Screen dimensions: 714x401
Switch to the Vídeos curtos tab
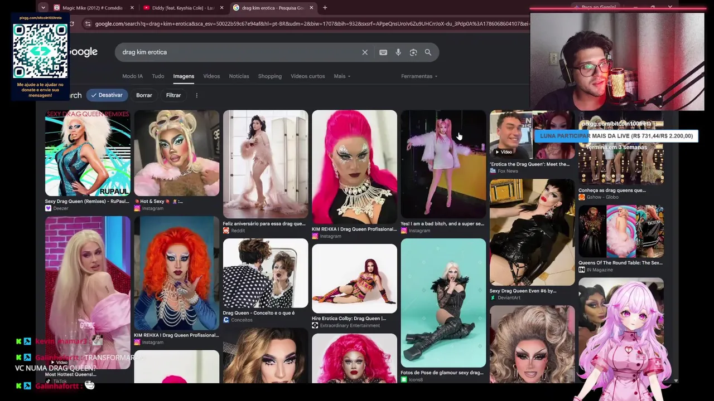point(307,76)
